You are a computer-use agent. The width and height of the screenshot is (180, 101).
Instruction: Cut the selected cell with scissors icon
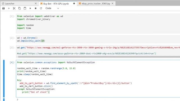click(14, 8)
